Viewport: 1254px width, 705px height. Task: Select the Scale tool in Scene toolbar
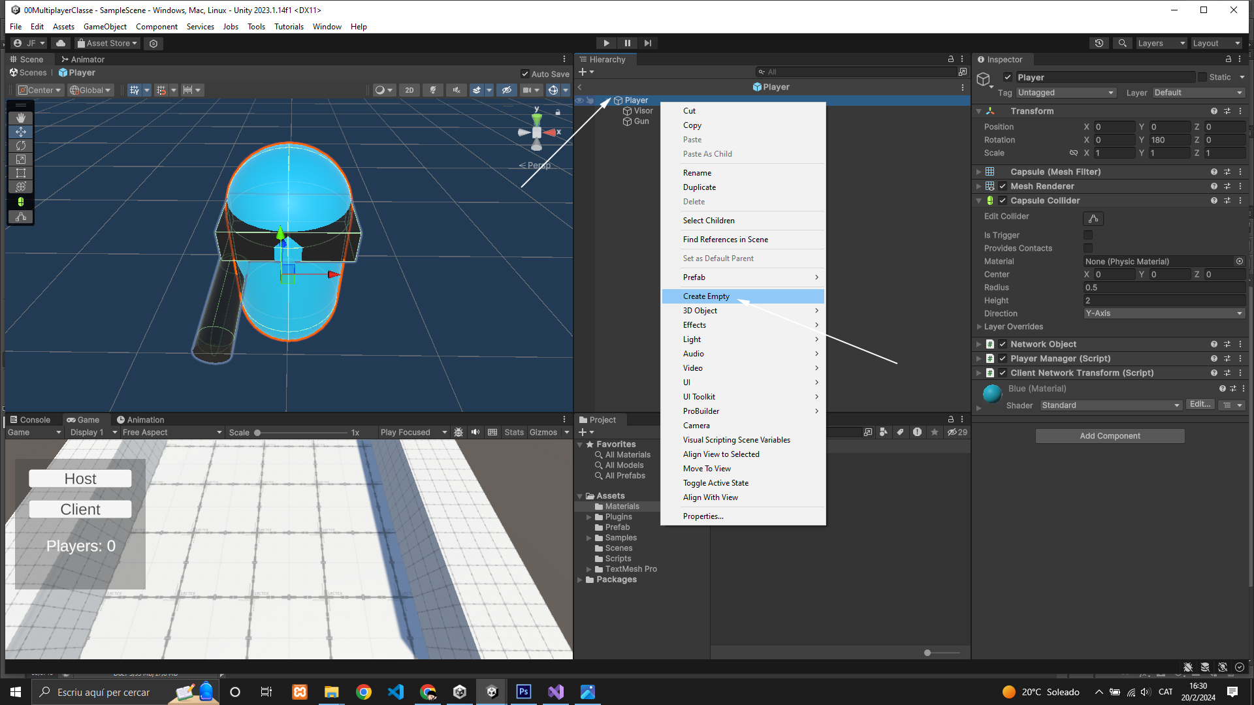[x=21, y=159]
